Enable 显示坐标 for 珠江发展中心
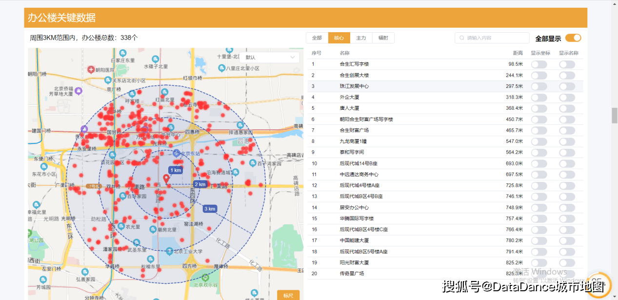Viewport: 618px width, 300px height. (539, 86)
